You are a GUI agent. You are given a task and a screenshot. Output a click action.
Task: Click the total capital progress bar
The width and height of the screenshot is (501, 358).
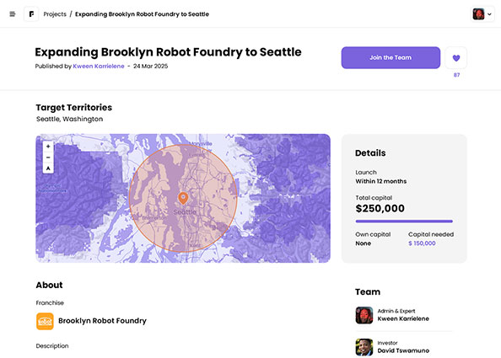(404, 221)
